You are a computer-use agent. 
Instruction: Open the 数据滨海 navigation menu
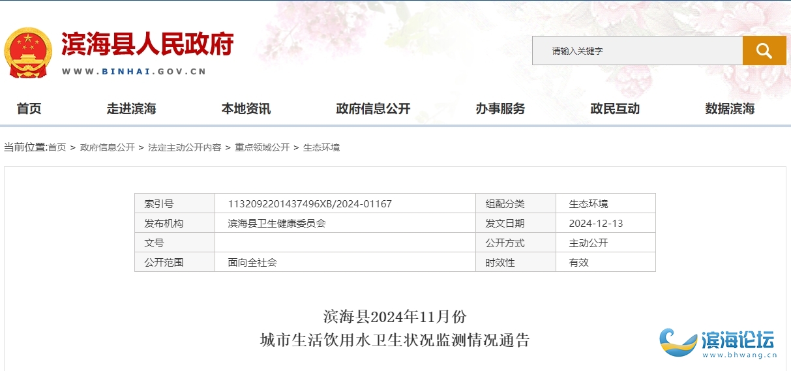[730, 109]
